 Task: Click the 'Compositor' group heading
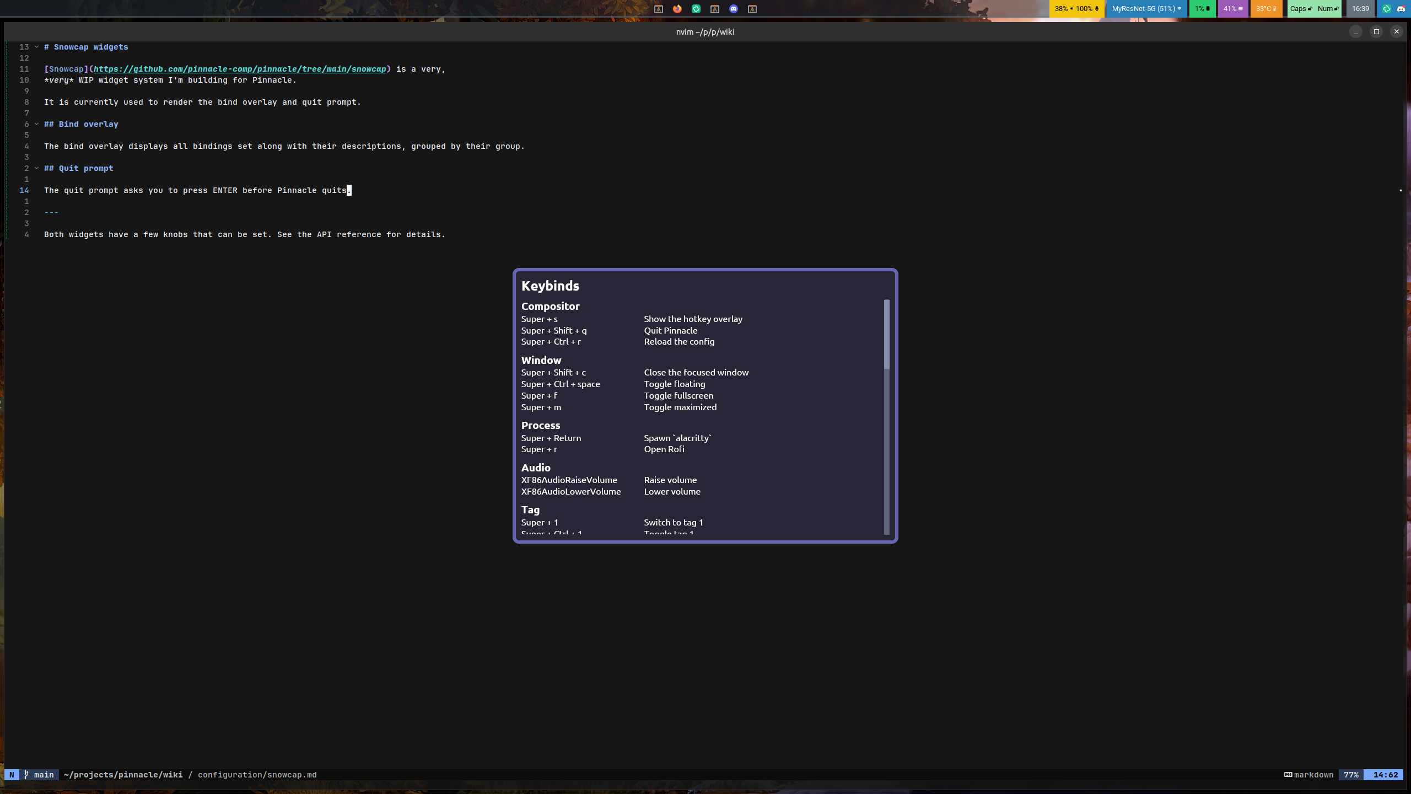point(550,306)
